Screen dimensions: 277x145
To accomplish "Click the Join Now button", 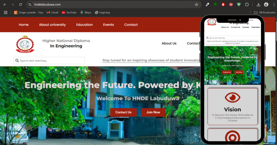I will point(153,112).
